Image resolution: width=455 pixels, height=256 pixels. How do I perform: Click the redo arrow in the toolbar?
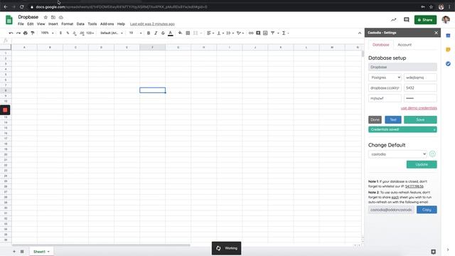pyautogui.click(x=18, y=33)
